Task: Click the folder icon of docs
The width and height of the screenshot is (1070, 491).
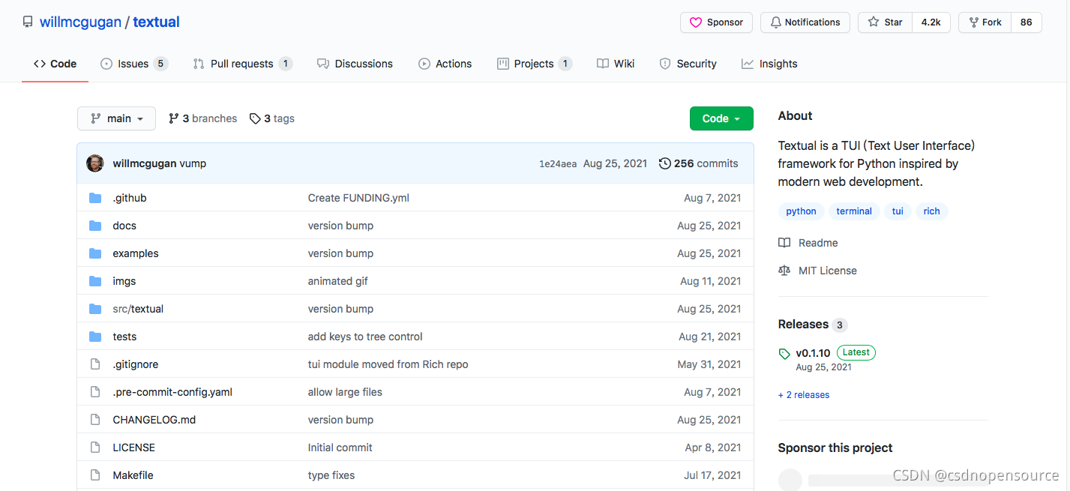Action: point(95,226)
